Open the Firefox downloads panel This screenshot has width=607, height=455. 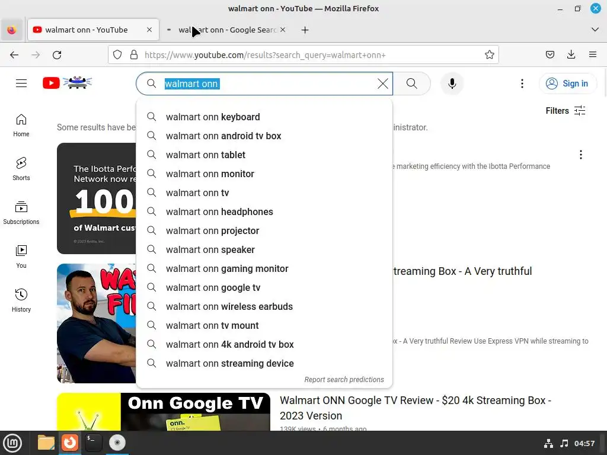coord(571,55)
